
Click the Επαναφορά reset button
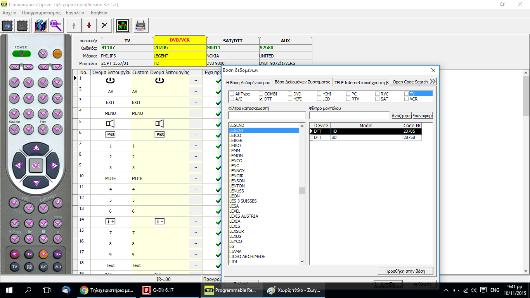coord(423,116)
